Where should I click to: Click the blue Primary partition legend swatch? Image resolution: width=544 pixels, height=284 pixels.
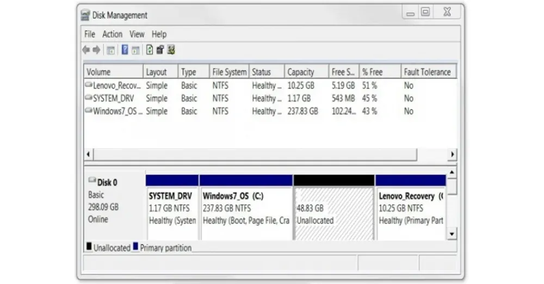[x=135, y=246]
